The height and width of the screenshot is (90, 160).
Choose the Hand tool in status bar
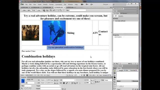coord(69,75)
